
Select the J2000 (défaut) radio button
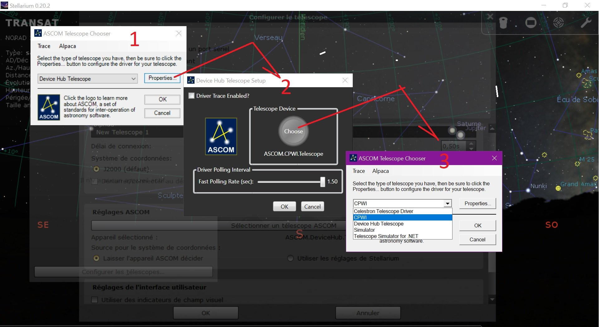pos(96,169)
